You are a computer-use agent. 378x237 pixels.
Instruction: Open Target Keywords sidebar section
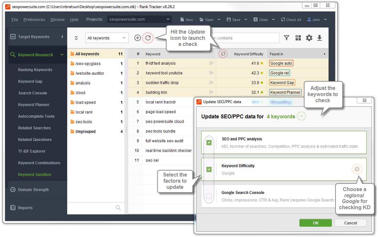(37, 37)
